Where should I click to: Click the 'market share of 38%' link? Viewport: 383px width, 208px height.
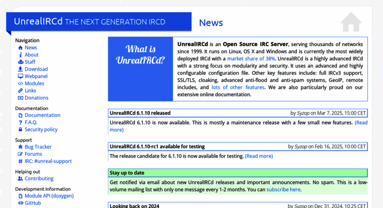[251, 59]
